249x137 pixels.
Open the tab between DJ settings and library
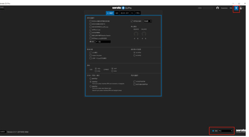117,13
